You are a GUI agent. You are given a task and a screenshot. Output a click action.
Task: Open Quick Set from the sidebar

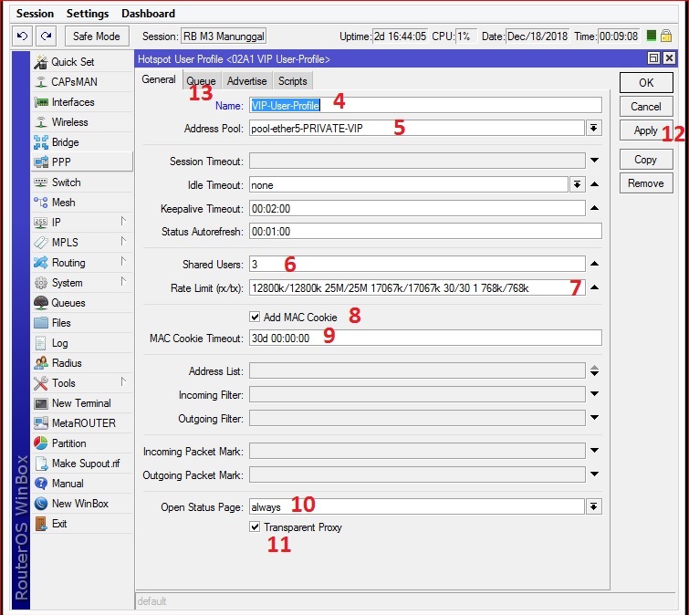click(x=82, y=62)
